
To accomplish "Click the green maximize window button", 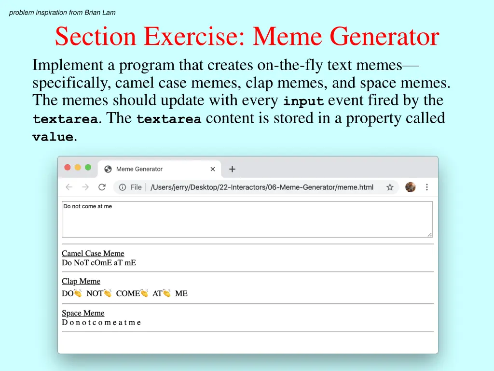I will pyautogui.click(x=88, y=168).
